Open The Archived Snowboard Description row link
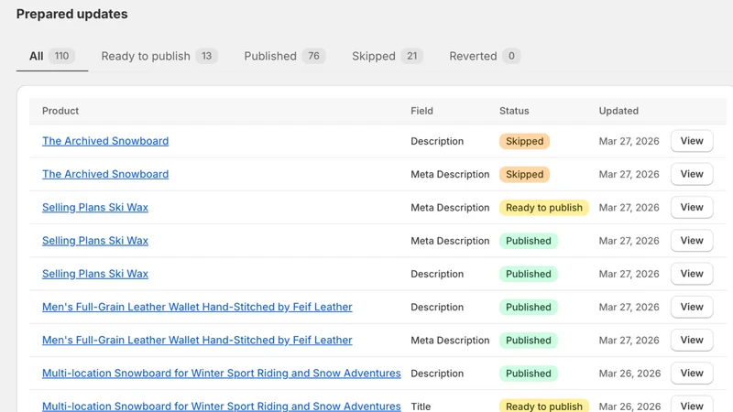Viewport: 733px width, 412px height. pyautogui.click(x=105, y=141)
